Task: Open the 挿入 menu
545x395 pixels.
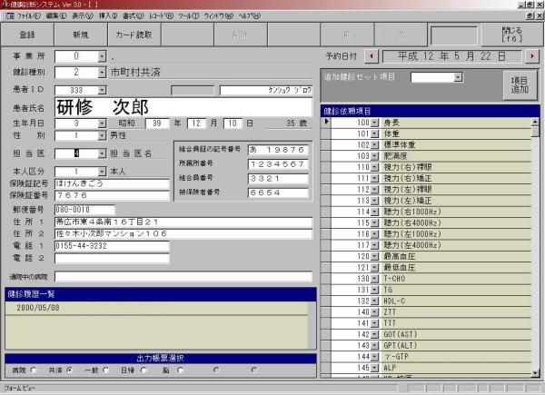Action: [108, 16]
